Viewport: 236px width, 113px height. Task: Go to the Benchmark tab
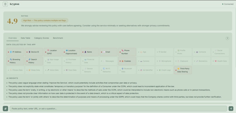click(x=58, y=38)
